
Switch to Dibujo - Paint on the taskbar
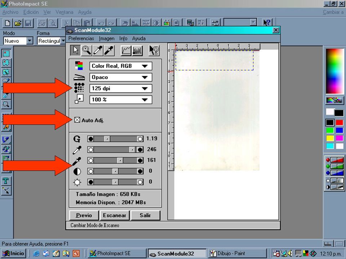click(x=237, y=254)
